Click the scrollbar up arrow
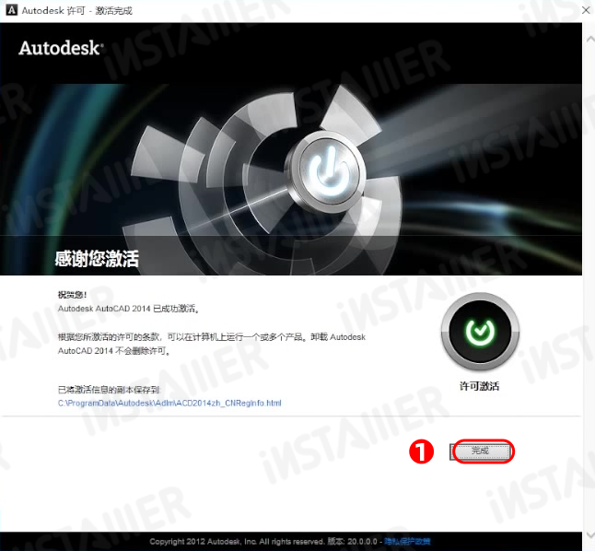 click(589, 39)
